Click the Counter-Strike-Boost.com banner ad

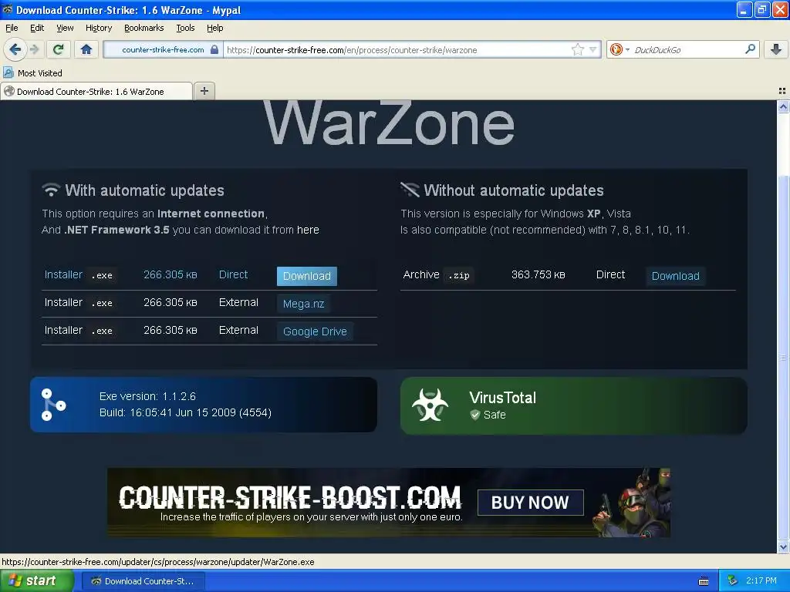pos(389,503)
